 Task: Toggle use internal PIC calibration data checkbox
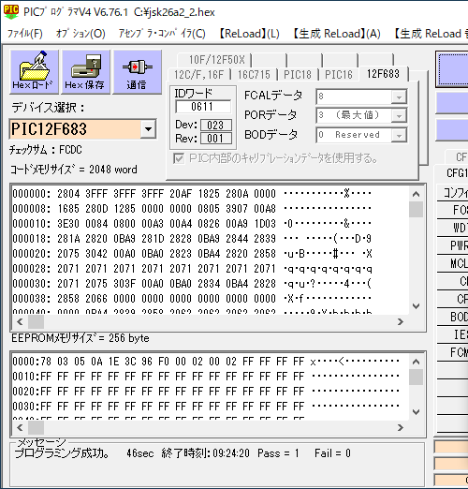pyautogui.click(x=179, y=159)
